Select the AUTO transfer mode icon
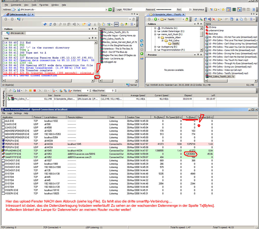Viewport: 259px width, 229px height. click(109, 24)
